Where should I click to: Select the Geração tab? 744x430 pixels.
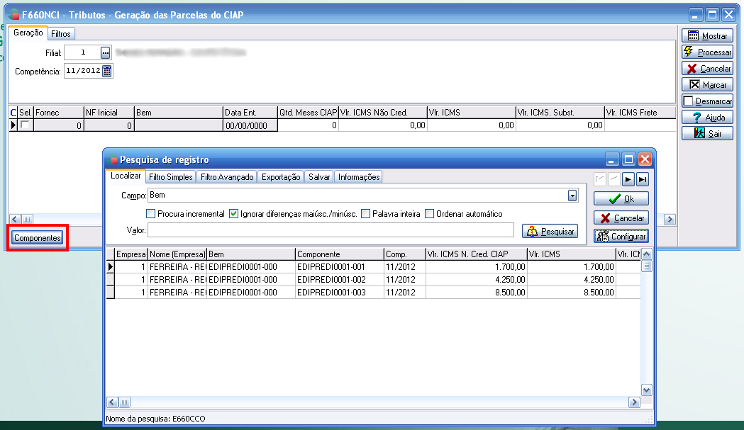[x=28, y=33]
